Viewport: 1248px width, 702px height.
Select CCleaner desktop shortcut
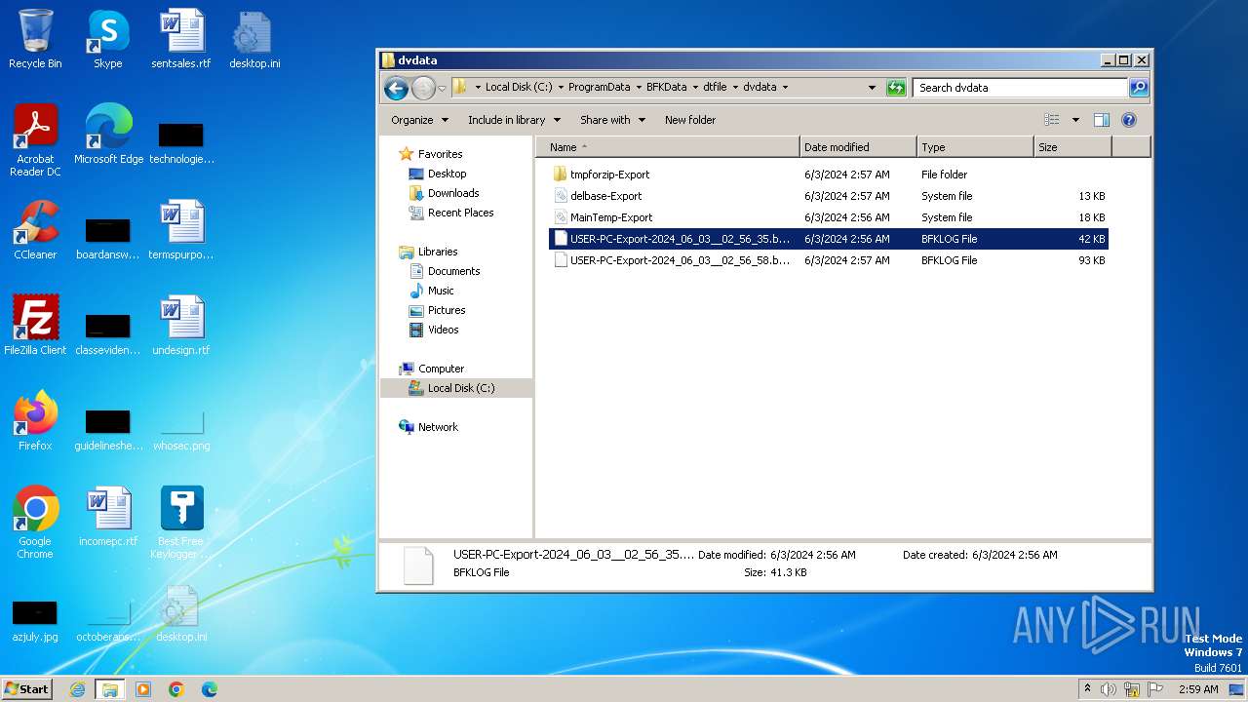pos(35,230)
